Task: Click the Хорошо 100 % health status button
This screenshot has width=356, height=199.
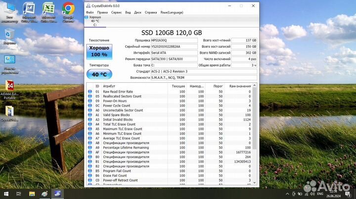Action: point(99,52)
